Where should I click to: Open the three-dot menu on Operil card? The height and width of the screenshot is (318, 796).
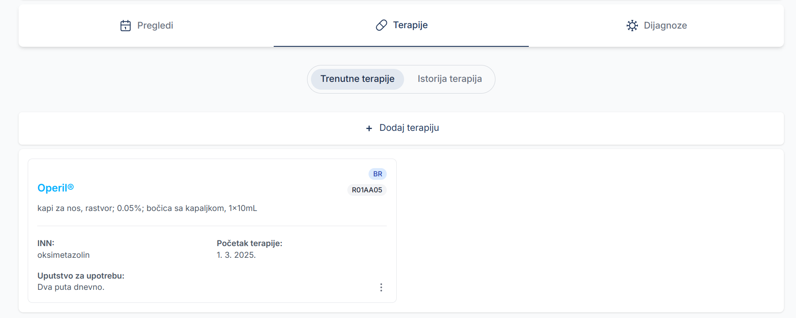(x=381, y=287)
